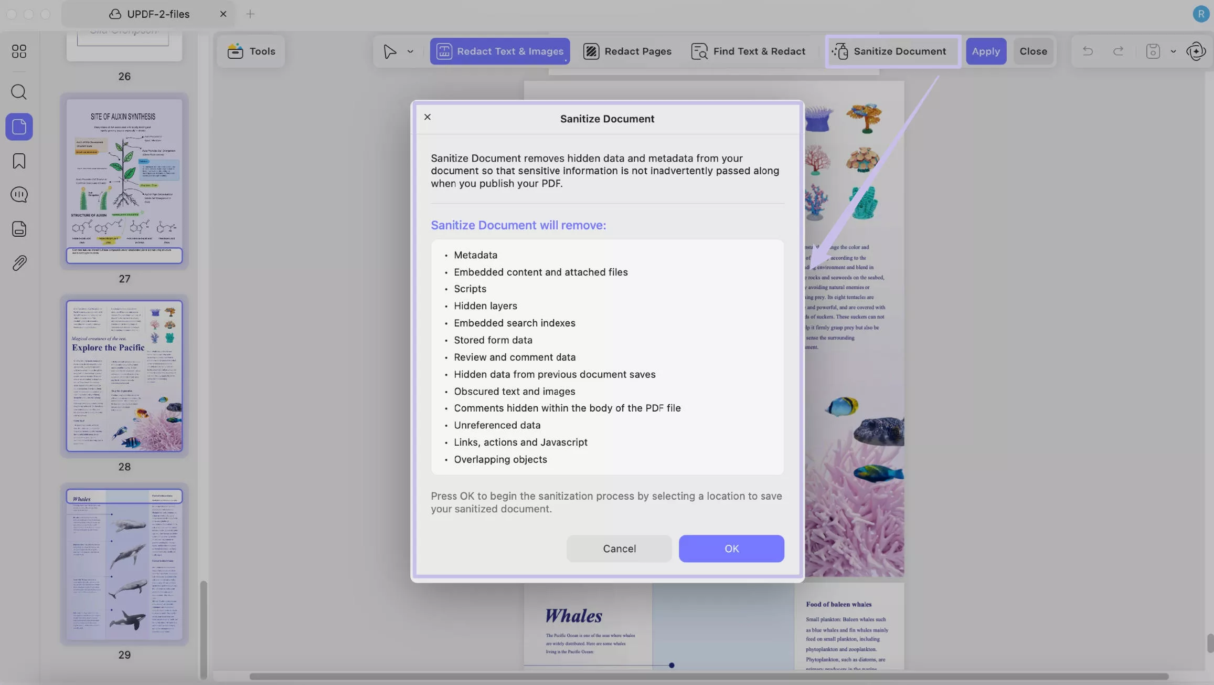
Task: Click the 'Whales' heading in document
Action: point(573,616)
